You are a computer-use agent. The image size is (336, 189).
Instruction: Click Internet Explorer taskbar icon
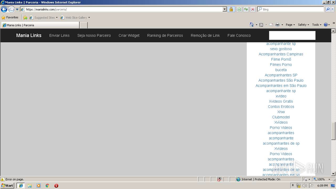(x=21, y=186)
